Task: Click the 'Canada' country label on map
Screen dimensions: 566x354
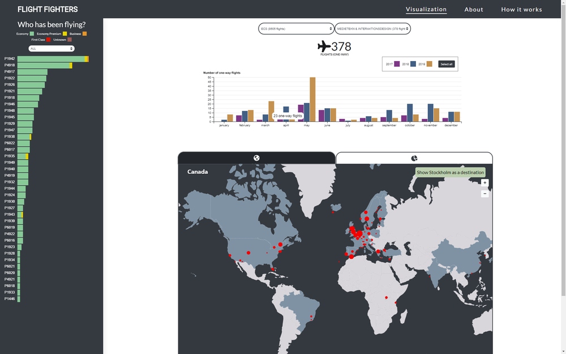Action: coord(198,172)
